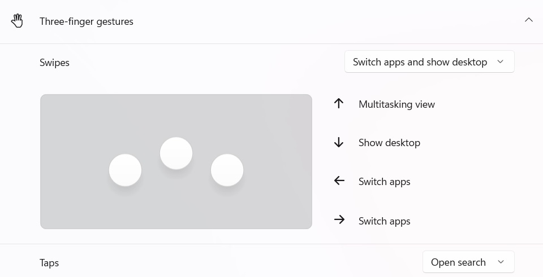
Task: Click Switch apps label beside left arrow
Action: tap(384, 182)
